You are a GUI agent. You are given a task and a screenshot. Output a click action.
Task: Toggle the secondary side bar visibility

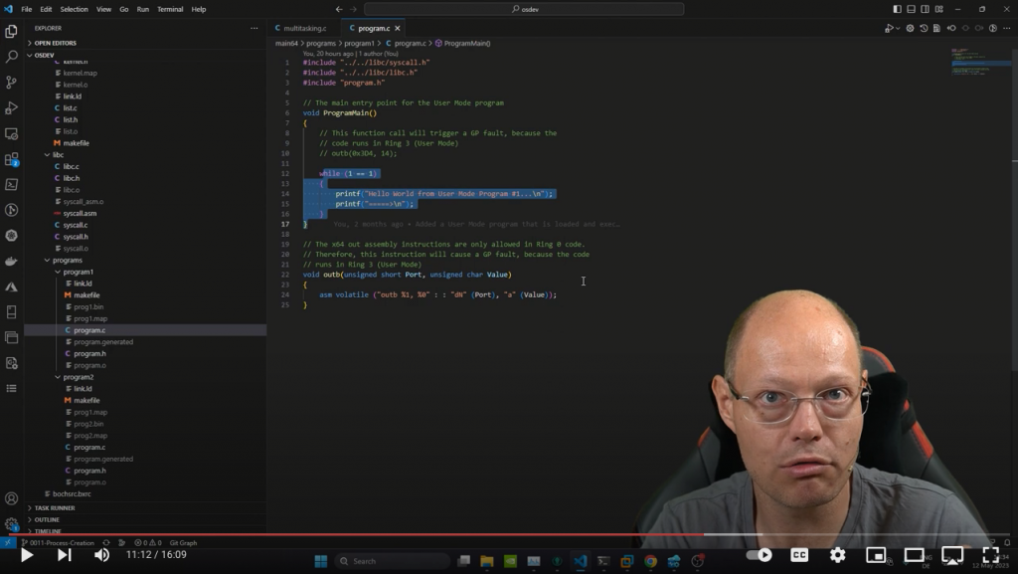pyautogui.click(x=925, y=9)
